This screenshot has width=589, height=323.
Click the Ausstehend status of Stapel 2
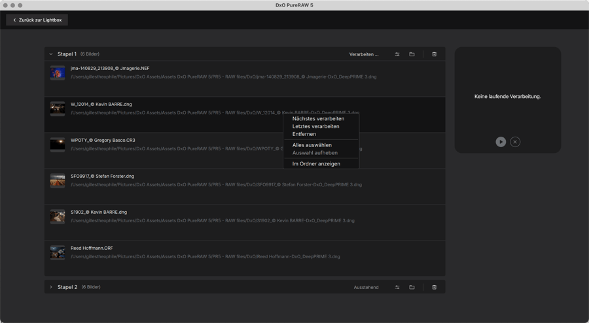coord(366,287)
